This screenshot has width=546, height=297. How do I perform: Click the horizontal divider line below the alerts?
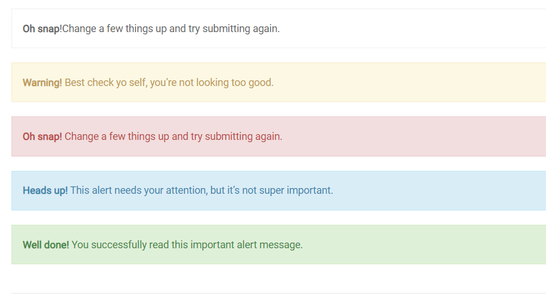tap(279, 293)
